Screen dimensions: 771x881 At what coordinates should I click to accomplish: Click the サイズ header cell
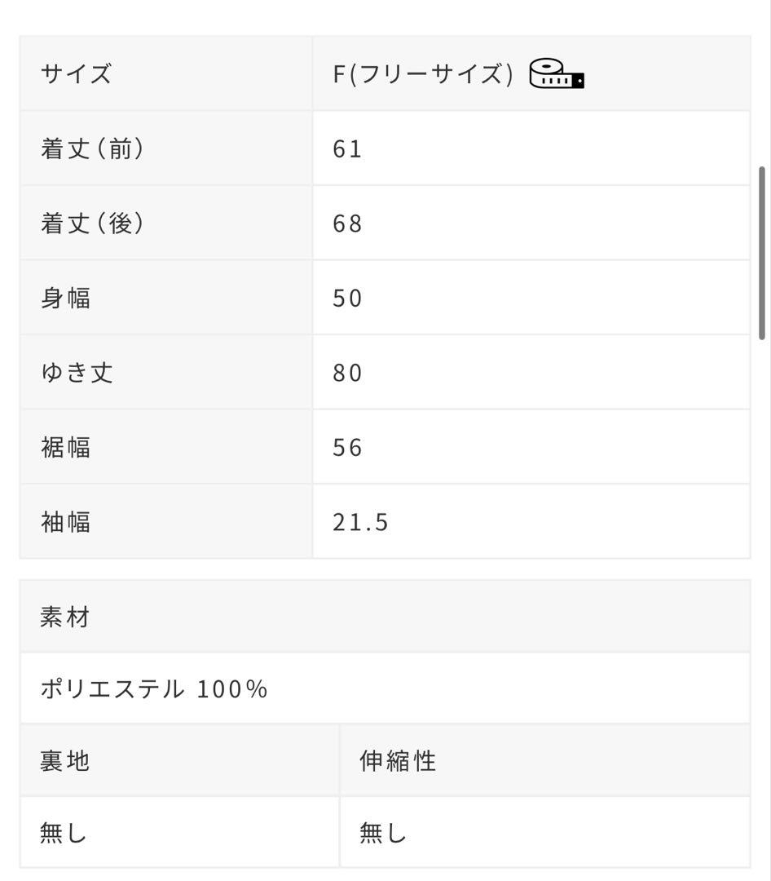166,73
